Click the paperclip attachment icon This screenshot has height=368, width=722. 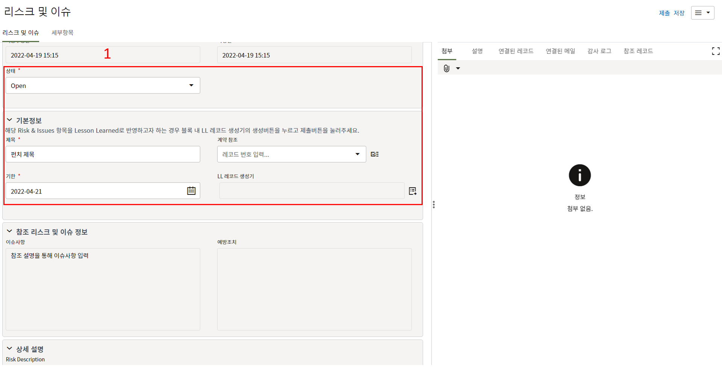tap(446, 68)
